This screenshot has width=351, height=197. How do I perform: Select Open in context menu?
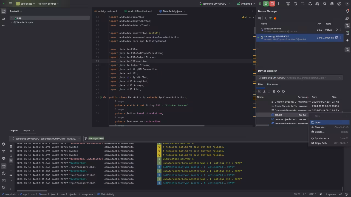[330, 123]
